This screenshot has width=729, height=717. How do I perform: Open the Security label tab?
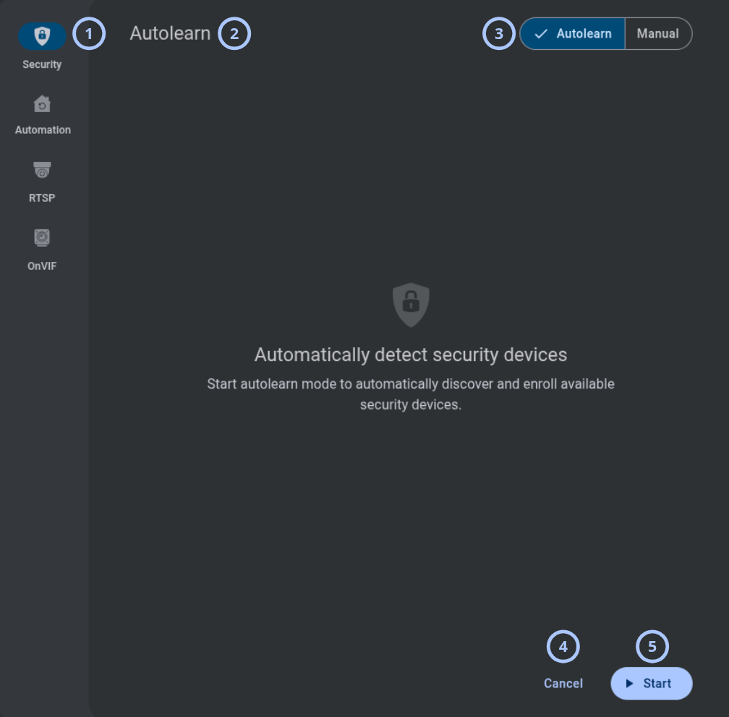click(x=42, y=64)
